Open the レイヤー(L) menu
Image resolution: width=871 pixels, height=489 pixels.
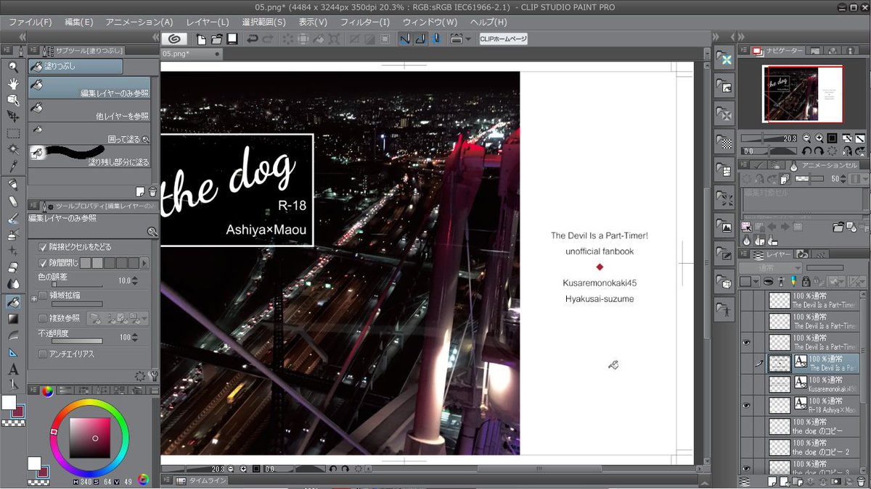(x=208, y=22)
